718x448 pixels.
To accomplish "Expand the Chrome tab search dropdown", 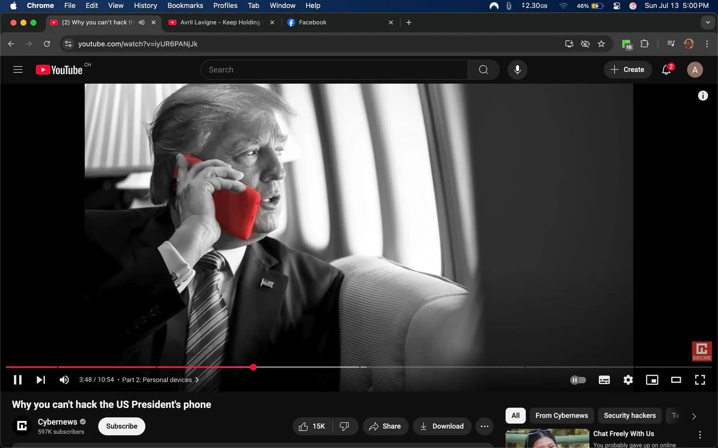I will pos(708,22).
